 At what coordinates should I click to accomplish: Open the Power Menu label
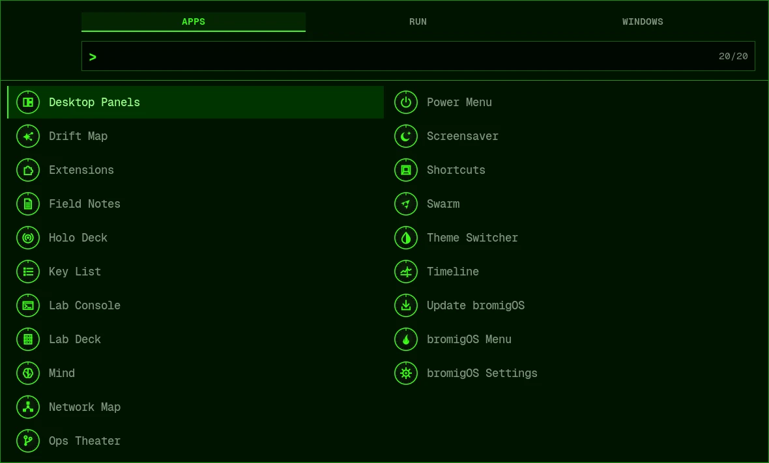coord(459,102)
